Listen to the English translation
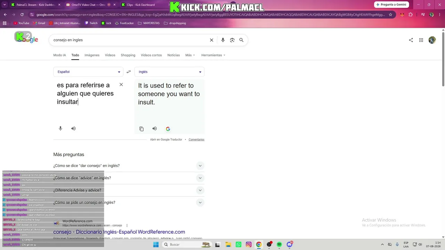Image resolution: width=445 pixels, height=250 pixels. [155, 128]
